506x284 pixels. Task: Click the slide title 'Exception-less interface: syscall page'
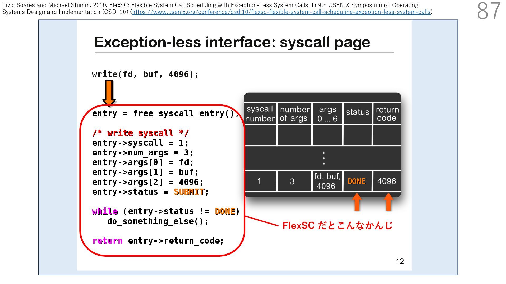[232, 42]
